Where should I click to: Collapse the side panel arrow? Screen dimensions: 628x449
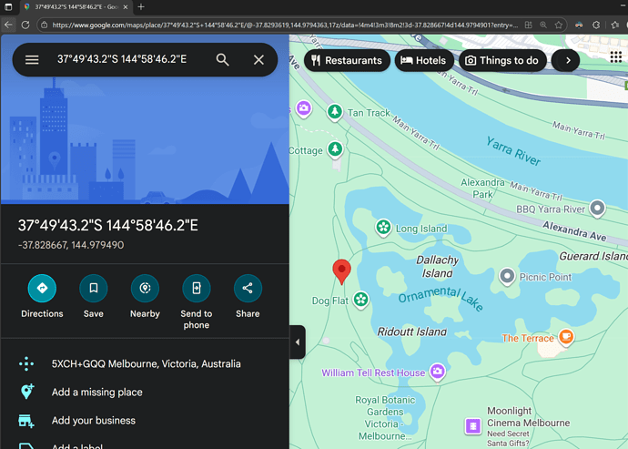[298, 342]
